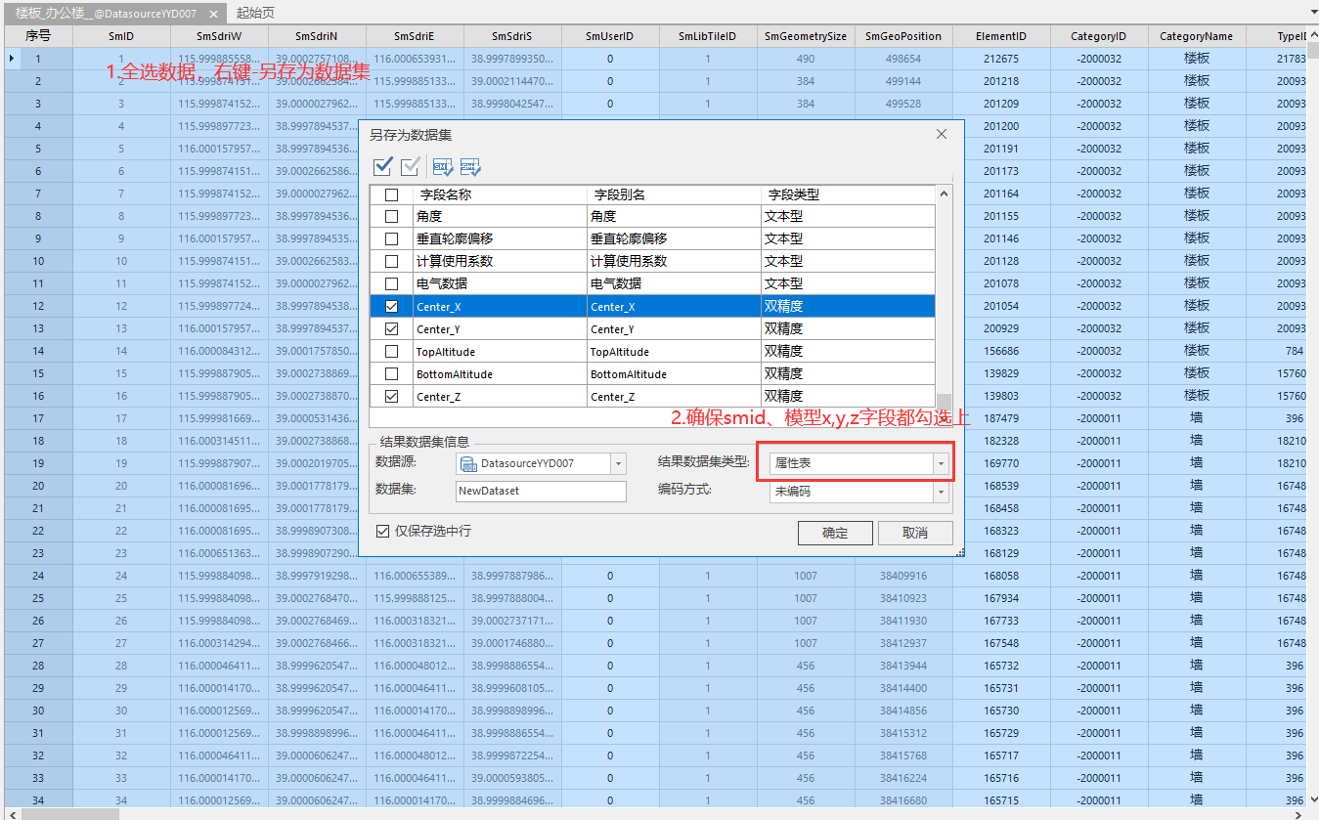The width and height of the screenshot is (1319, 820).
Task: Check the 角度 field checkbox
Action: pyautogui.click(x=391, y=216)
